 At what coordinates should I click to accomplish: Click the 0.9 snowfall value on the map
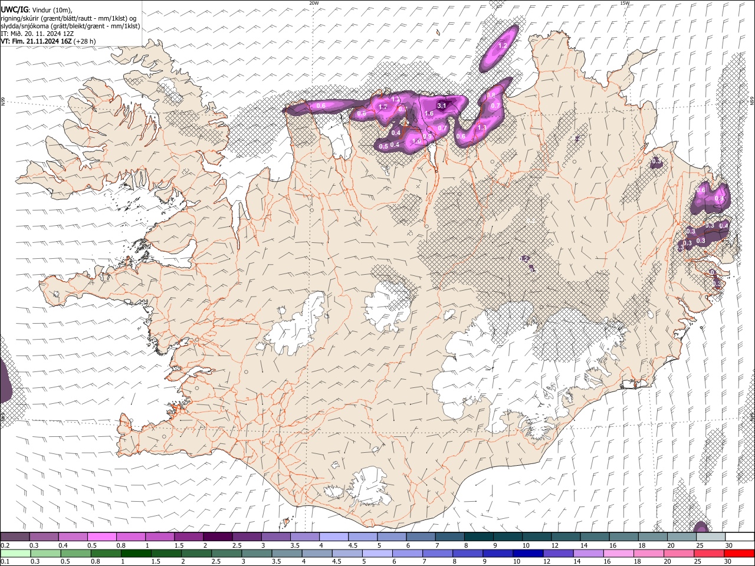tap(428, 136)
